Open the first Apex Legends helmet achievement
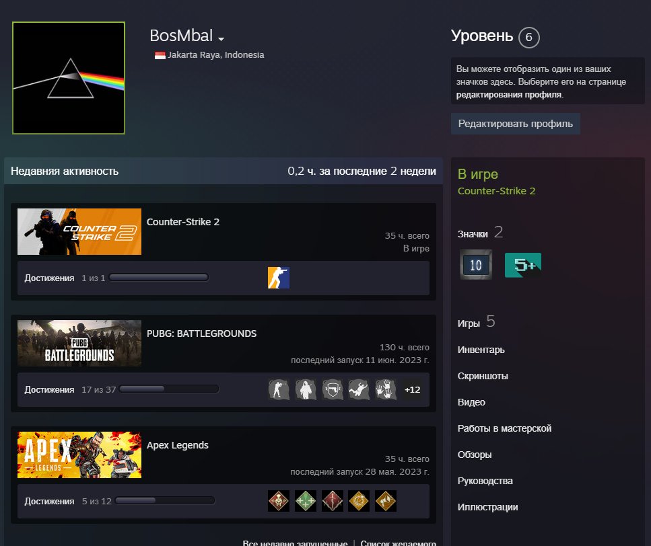This screenshot has width=651, height=546. (x=279, y=501)
